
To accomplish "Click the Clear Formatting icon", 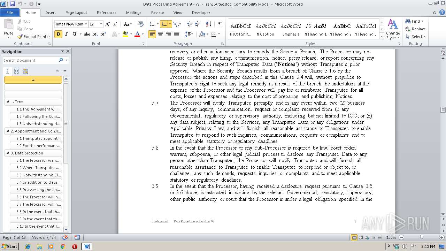I will (141, 24).
